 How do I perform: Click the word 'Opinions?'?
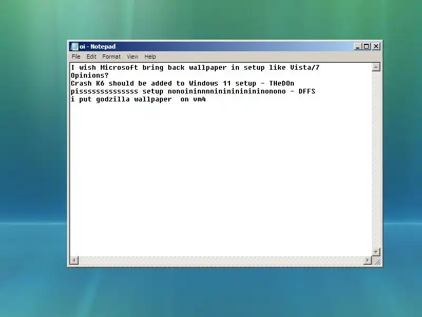coord(90,76)
